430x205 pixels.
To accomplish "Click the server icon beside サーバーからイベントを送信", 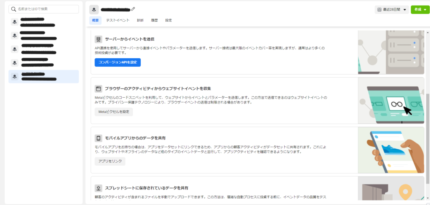I will (x=98, y=39).
